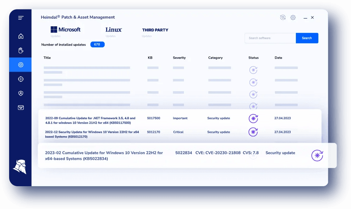Screen dimensions: 351x209
Task: Sort by the Severity column header
Action: (x=179, y=58)
